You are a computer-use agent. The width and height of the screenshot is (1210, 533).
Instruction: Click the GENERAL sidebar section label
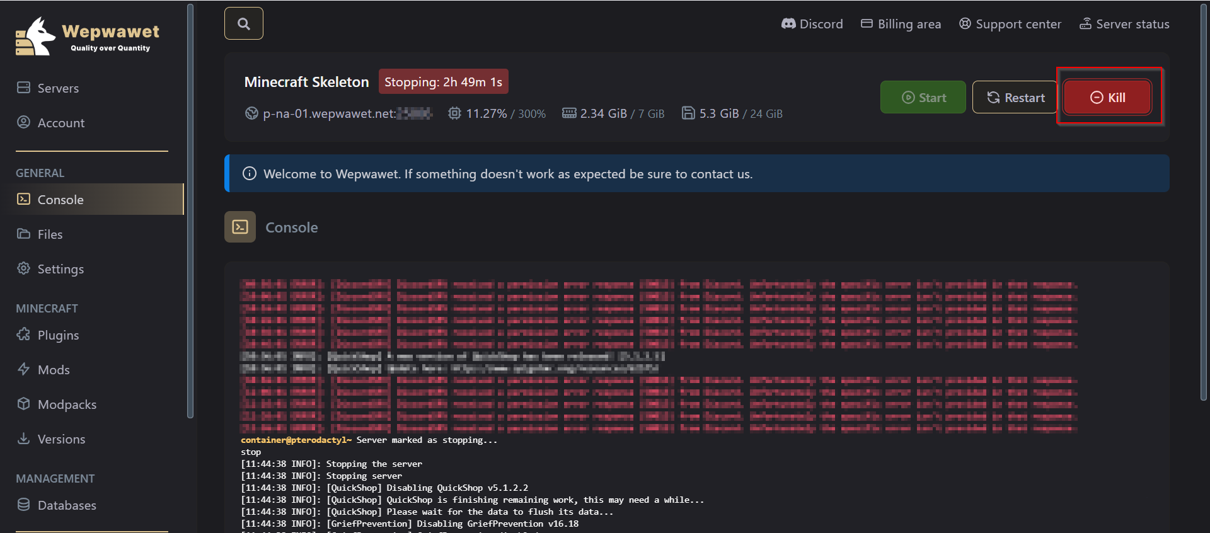[40, 173]
